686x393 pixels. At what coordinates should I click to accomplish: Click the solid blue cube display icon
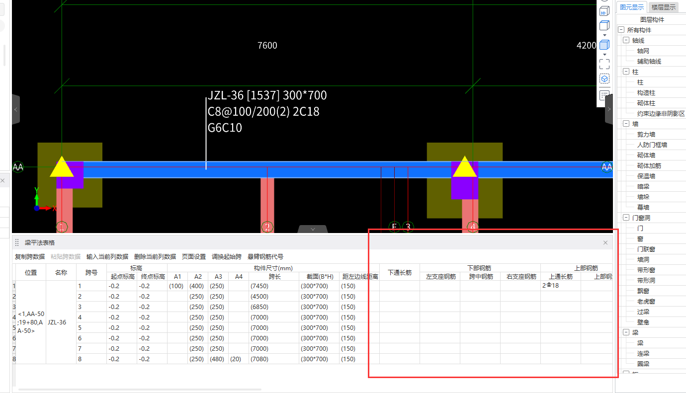(x=604, y=45)
